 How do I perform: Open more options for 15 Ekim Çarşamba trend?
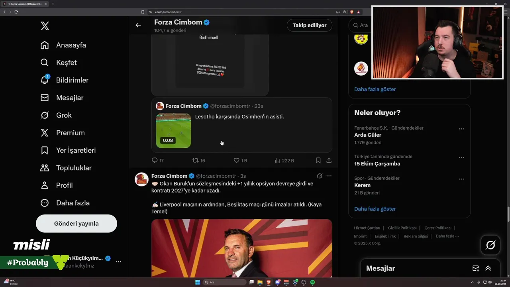461,157
